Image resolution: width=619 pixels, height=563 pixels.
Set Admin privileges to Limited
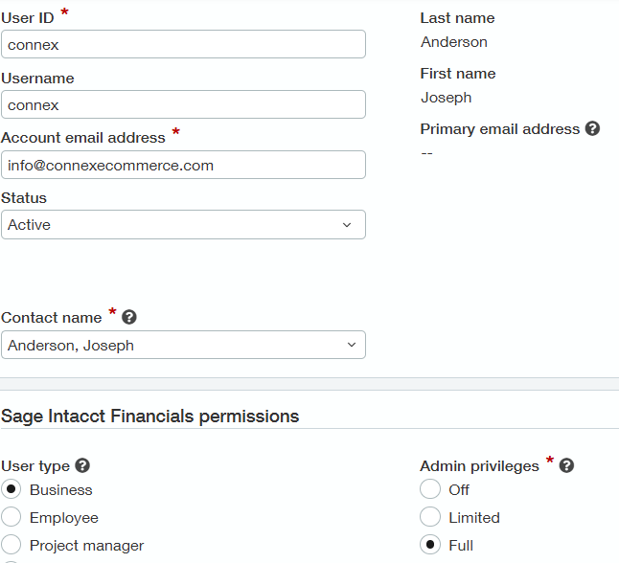(x=430, y=517)
